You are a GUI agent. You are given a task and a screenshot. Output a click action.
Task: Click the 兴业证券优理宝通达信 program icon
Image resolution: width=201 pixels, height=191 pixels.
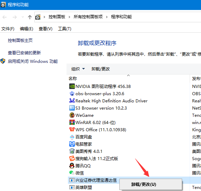point(72,180)
